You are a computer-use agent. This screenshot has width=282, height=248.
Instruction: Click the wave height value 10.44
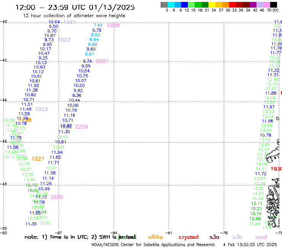pos(74,100)
